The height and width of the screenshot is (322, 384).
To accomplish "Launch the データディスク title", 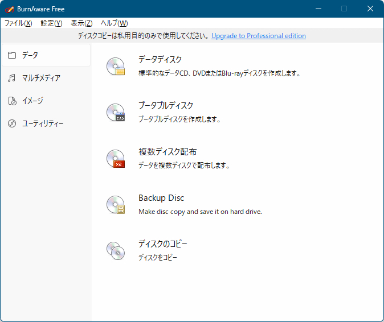I will (x=160, y=59).
